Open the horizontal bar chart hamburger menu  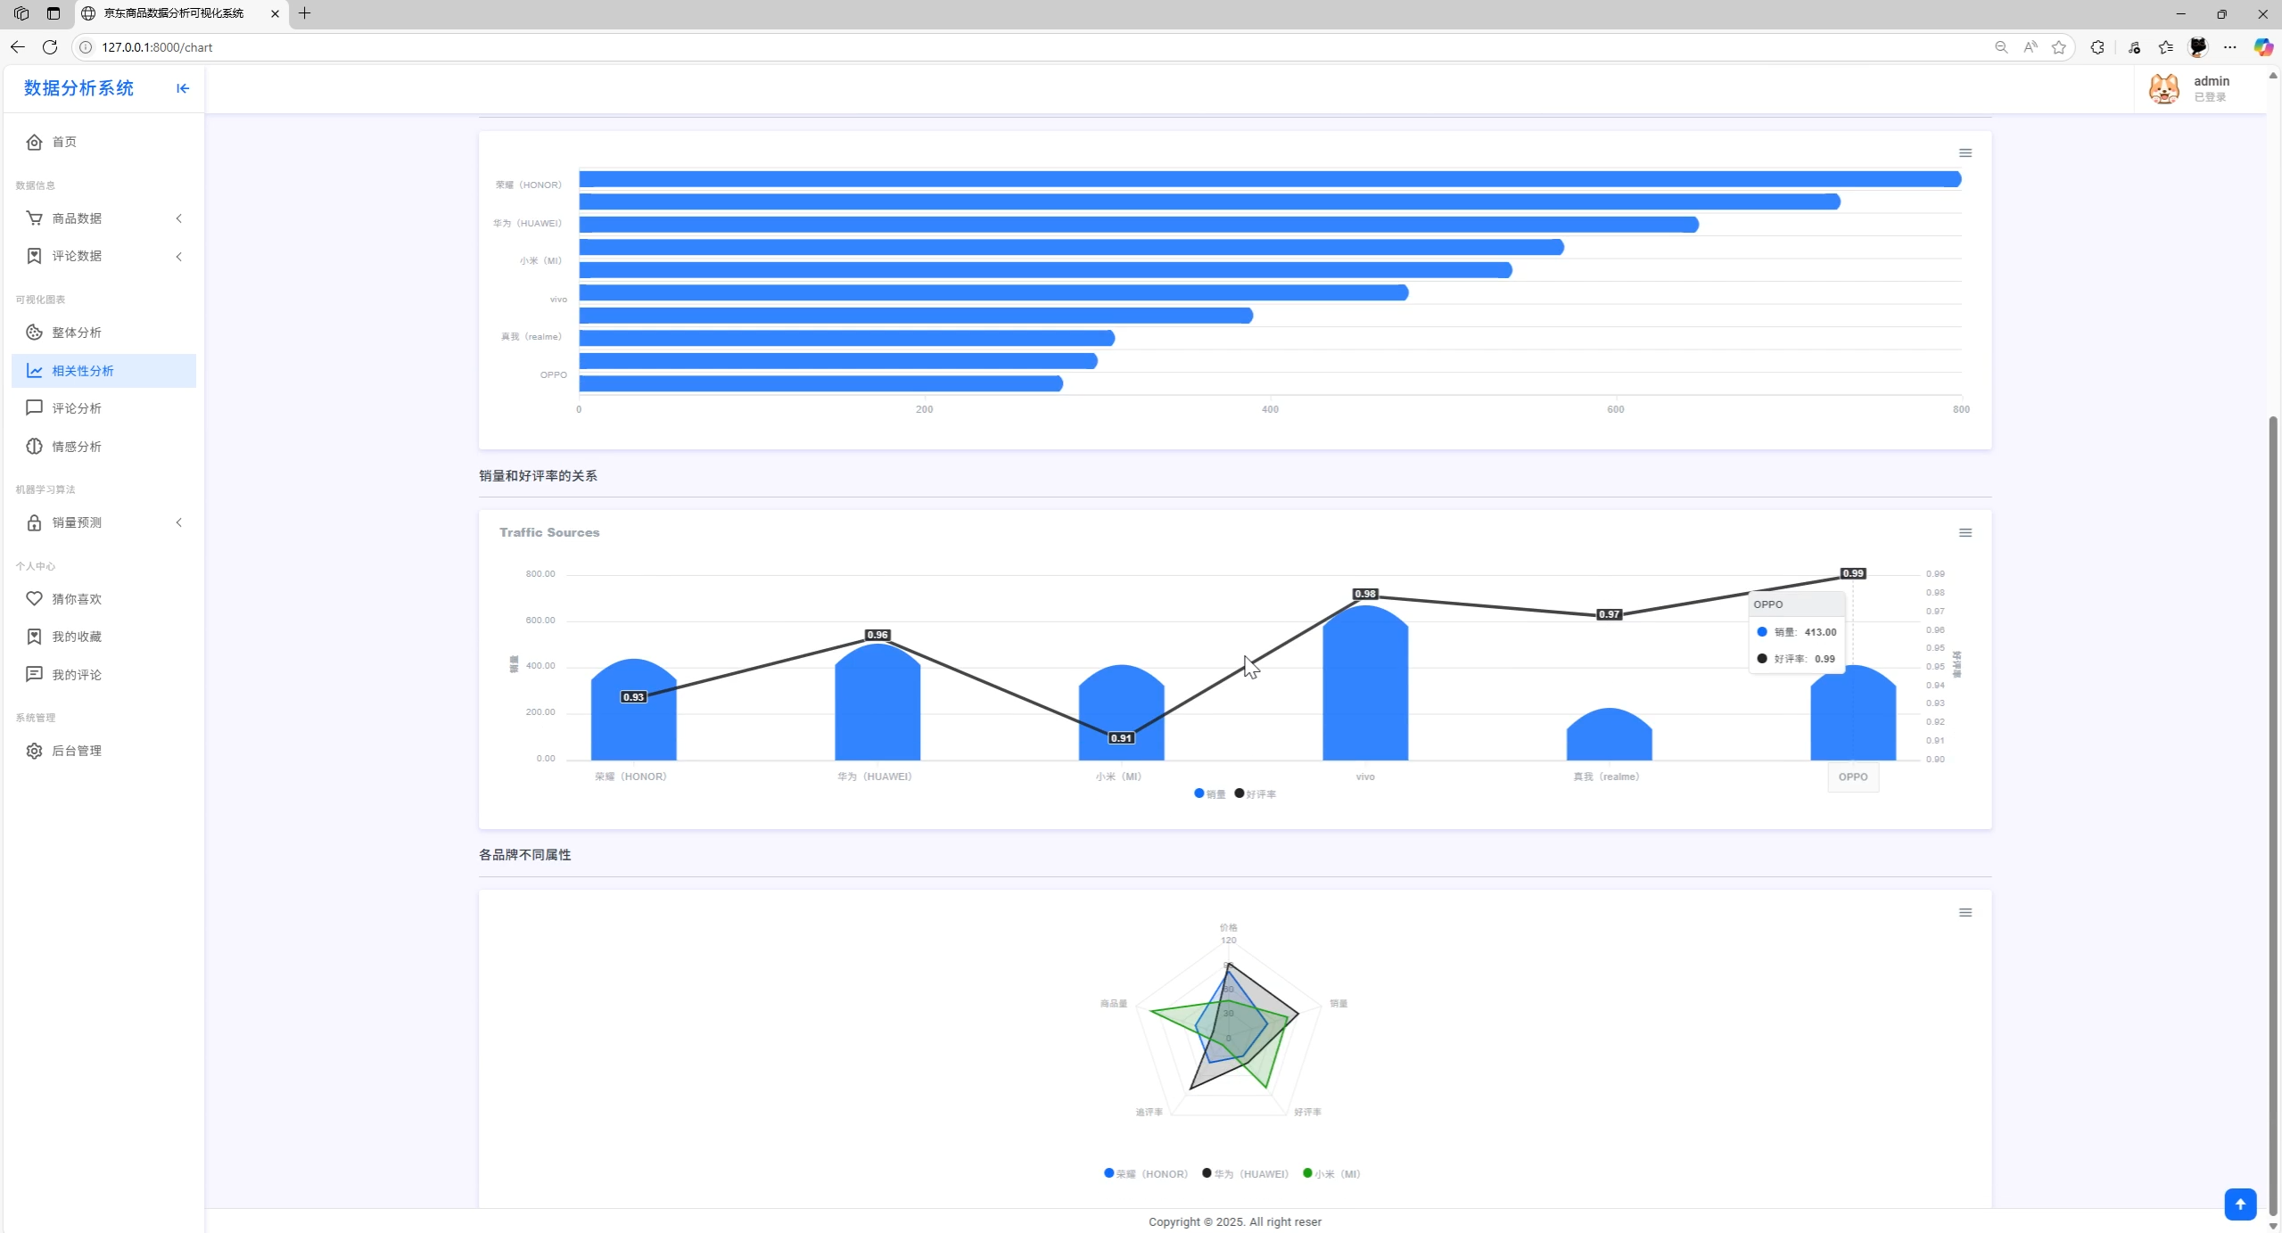(1965, 153)
